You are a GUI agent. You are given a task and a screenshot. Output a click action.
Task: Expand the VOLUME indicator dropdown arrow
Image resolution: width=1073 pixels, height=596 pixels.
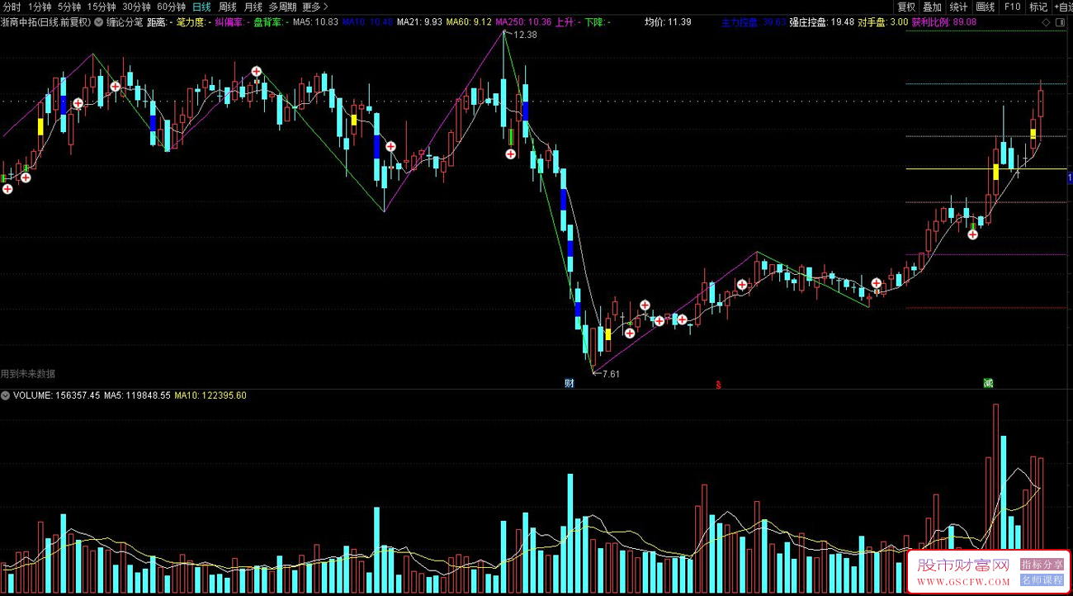click(x=6, y=395)
